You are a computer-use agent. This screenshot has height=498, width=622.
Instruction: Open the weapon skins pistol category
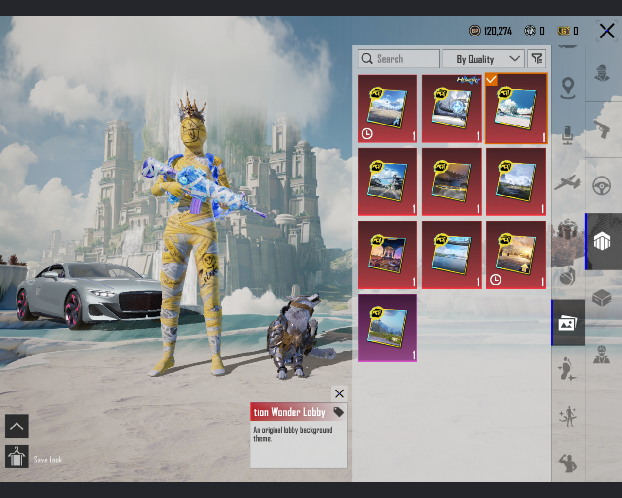point(602,128)
